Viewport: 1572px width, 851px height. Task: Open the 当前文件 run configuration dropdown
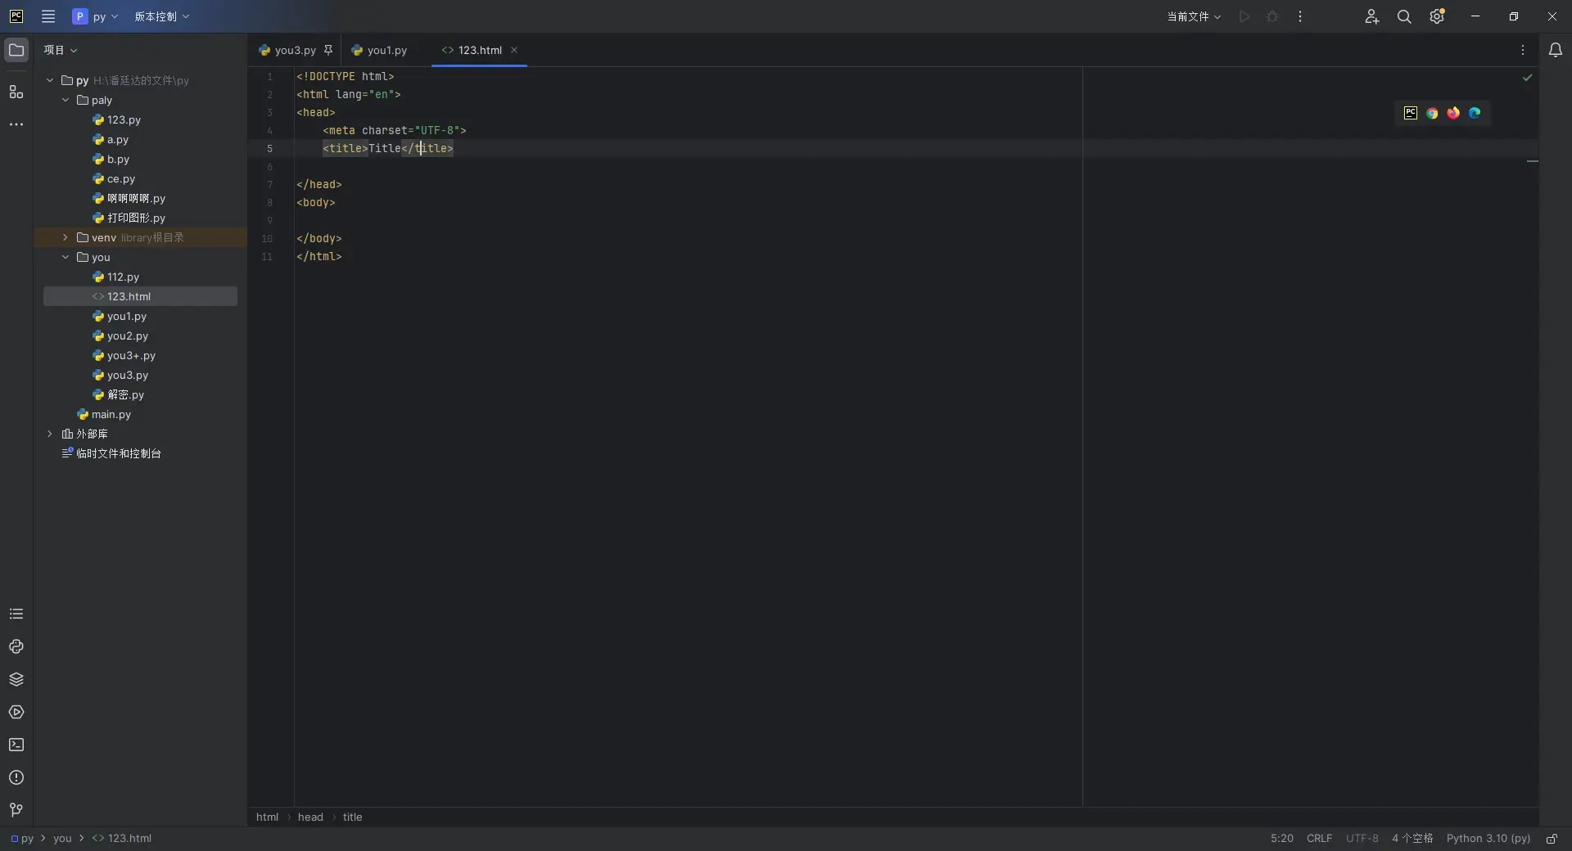1194,16
